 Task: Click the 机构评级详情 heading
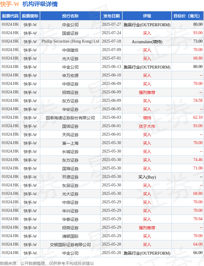(40, 4)
